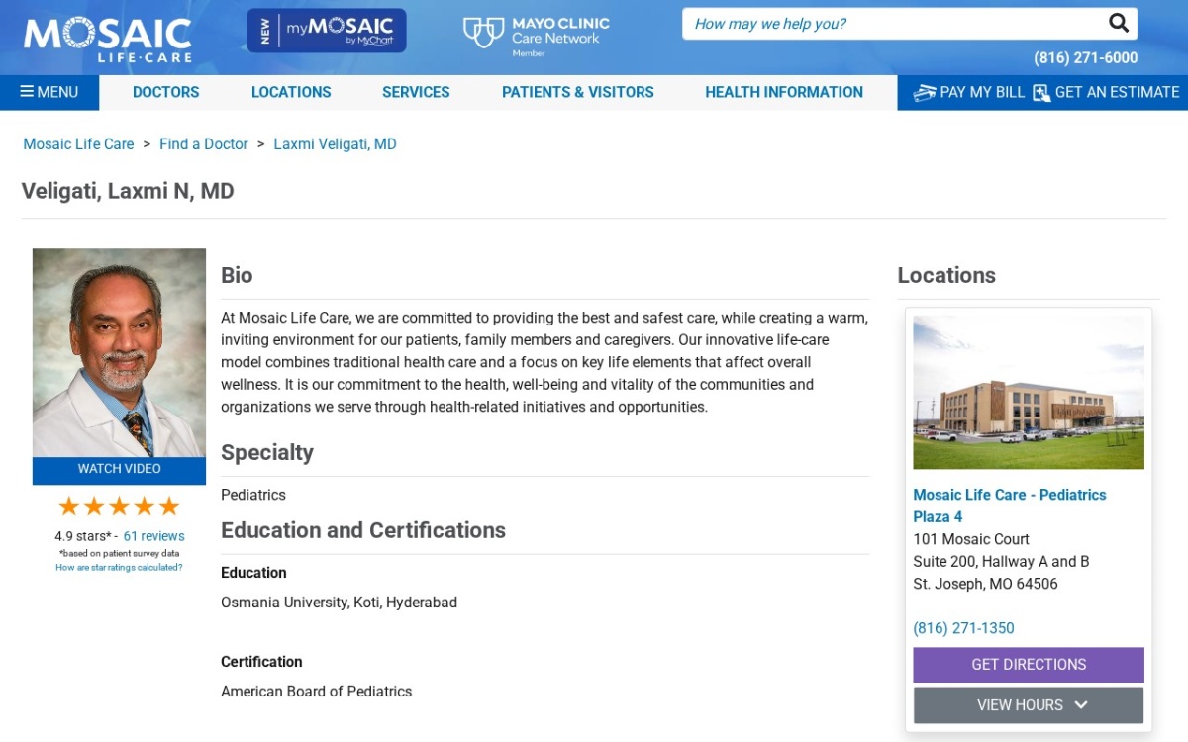Image resolution: width=1188 pixels, height=742 pixels.
Task: Open the Locations nav menu
Action: 291,92
